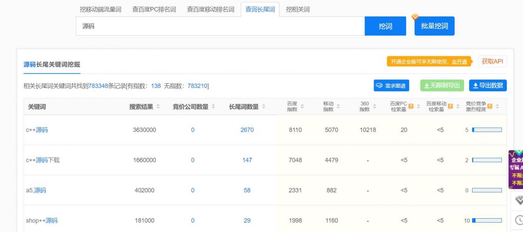Open keyword c++源码 link
Image resolution: width=523 pixels, height=232 pixels.
(37, 130)
